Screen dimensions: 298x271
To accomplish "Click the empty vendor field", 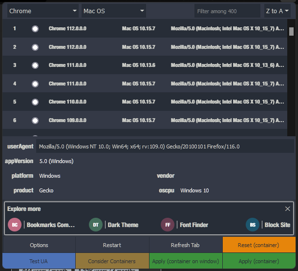I will click(x=234, y=176).
